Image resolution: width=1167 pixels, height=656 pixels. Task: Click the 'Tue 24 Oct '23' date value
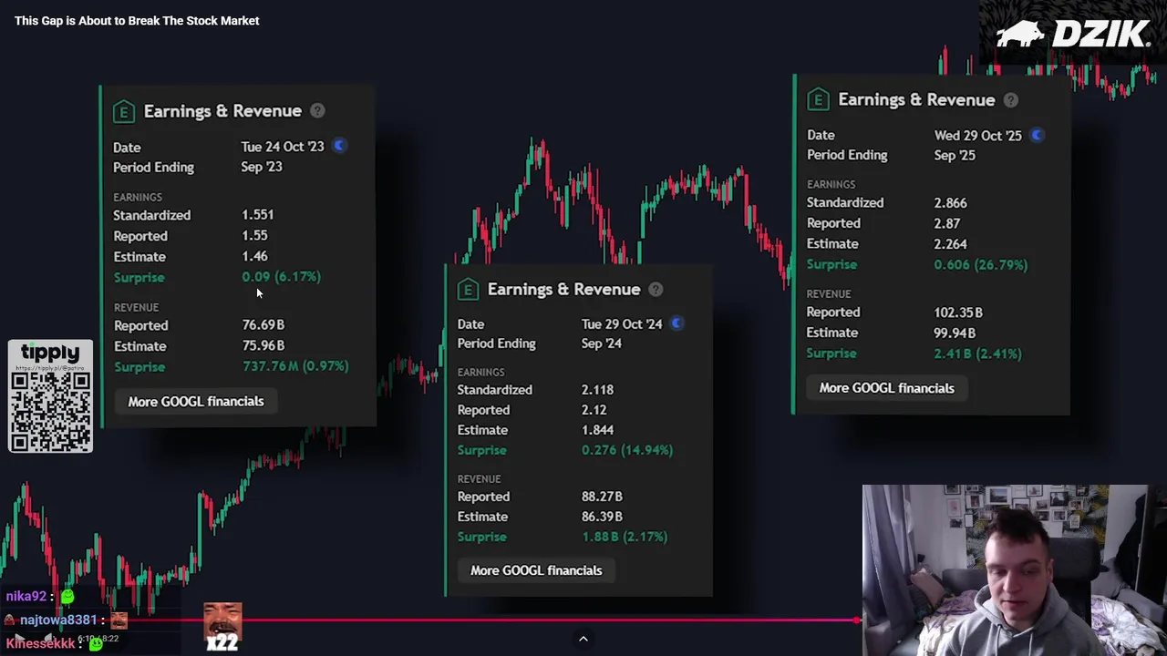(x=283, y=147)
